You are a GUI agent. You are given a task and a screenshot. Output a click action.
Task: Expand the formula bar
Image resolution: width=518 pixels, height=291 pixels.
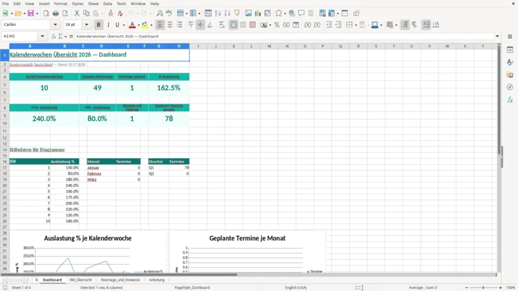coord(497,36)
